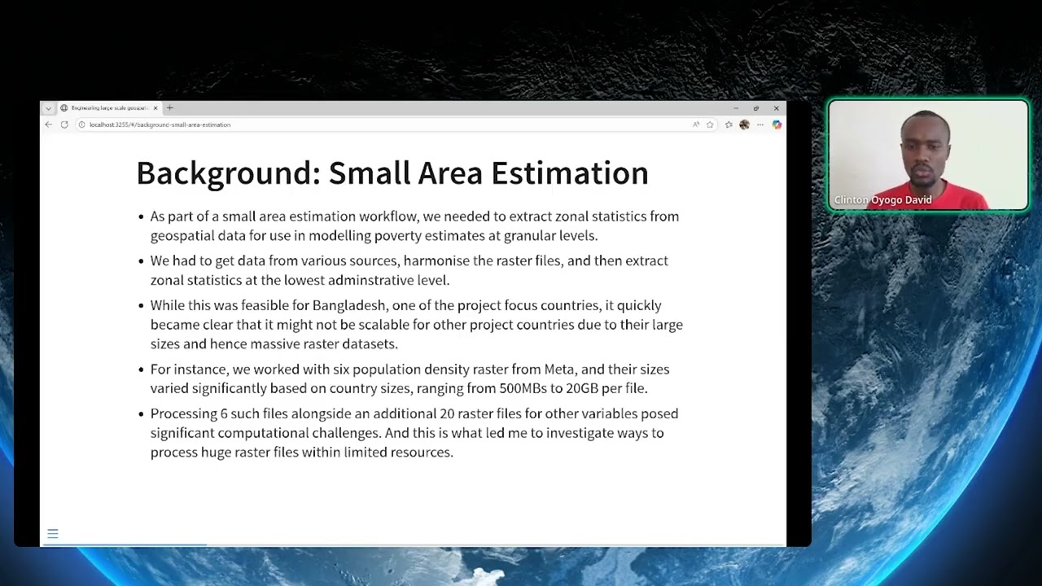Viewport: 1042px width, 586px height.
Task: Click the bullet starting 'While this was feasible'
Action: (x=416, y=324)
